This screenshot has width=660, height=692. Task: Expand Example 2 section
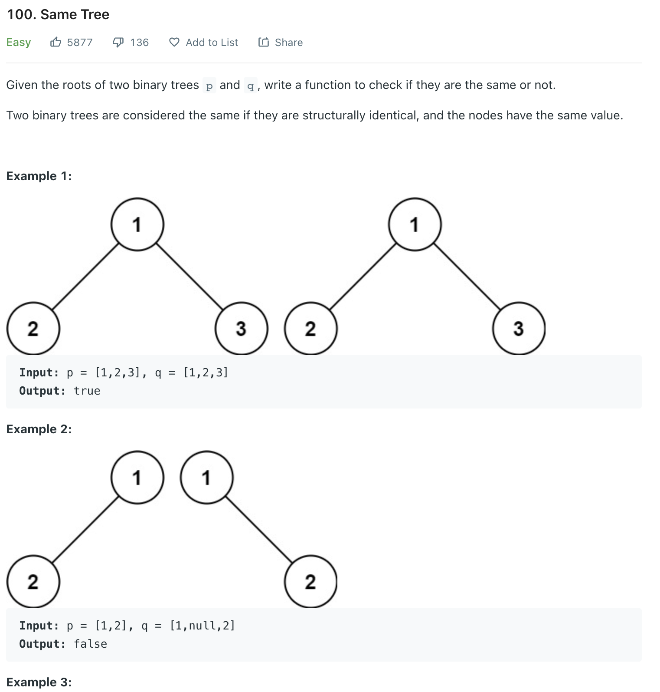39,429
